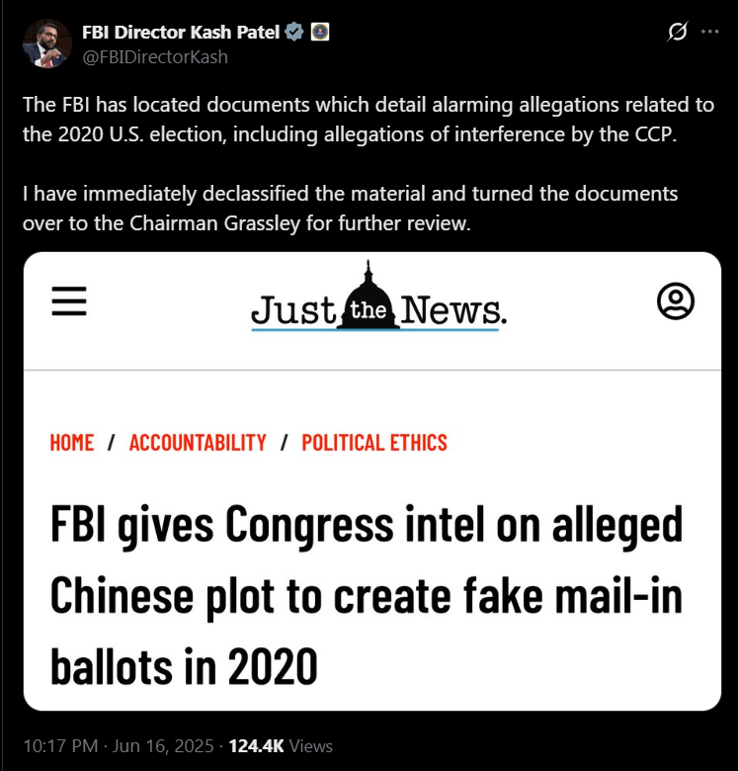Screen dimensions: 738x771
Task: Click the tweet text about CCP interference
Action: (x=369, y=120)
